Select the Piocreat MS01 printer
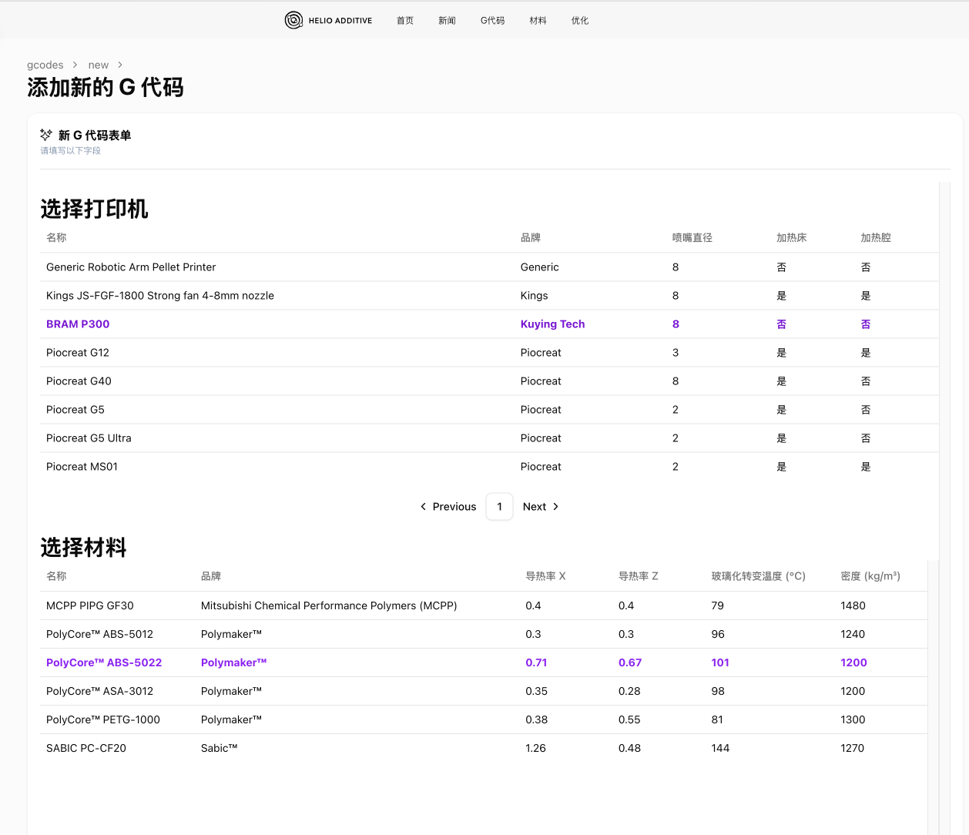 point(489,467)
